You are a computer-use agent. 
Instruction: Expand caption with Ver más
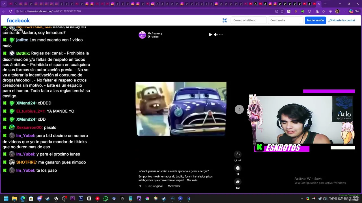pyautogui.click(x=192, y=180)
